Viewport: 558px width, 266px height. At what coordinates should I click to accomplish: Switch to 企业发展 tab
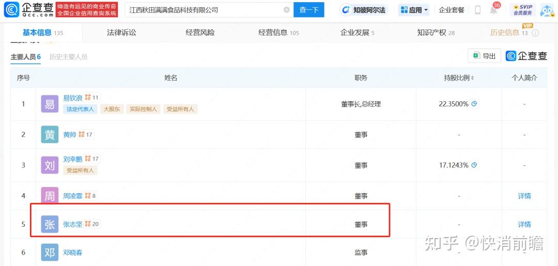pyautogui.click(x=358, y=33)
